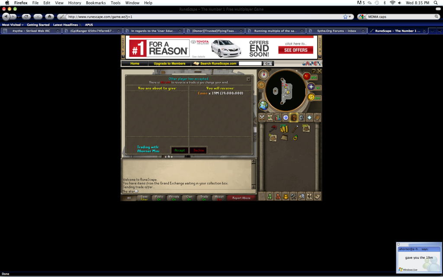Open the Worn Equipment helmet tab
Screen dimensions: 443x277
coord(302,118)
